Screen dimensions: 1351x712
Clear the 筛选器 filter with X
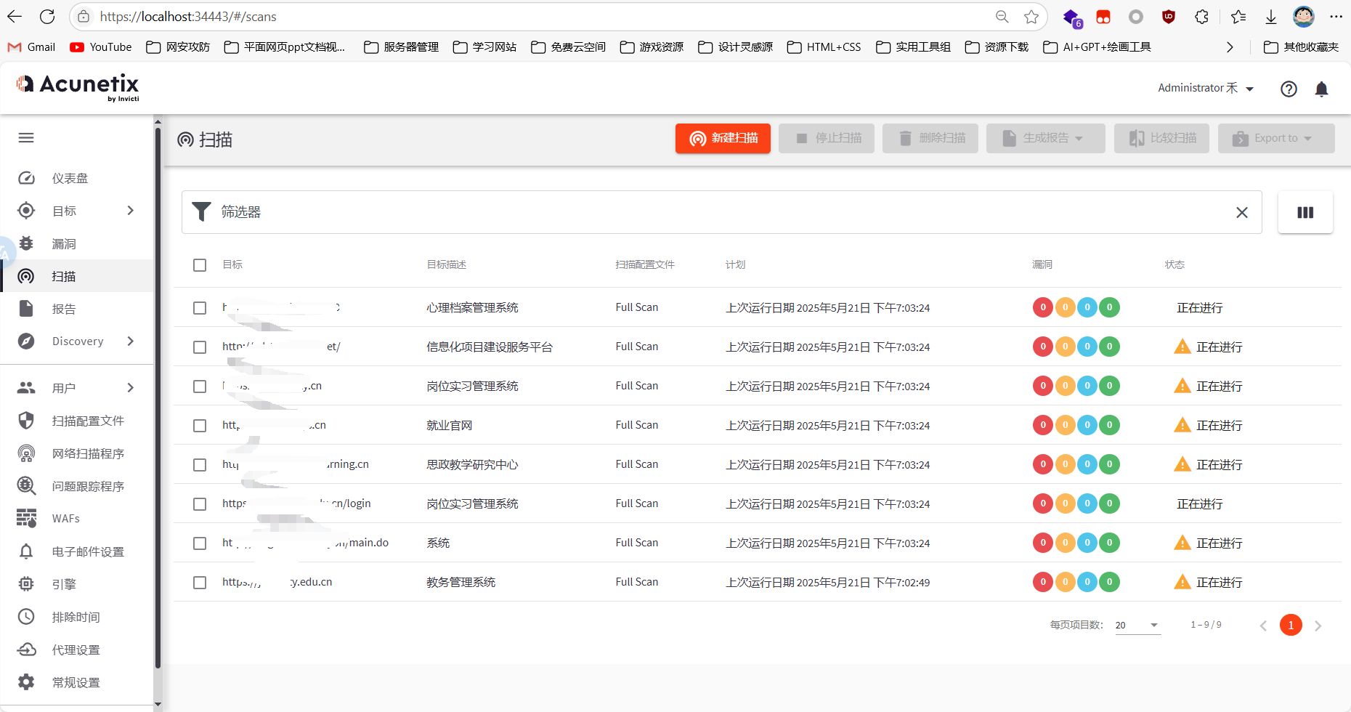click(1242, 212)
